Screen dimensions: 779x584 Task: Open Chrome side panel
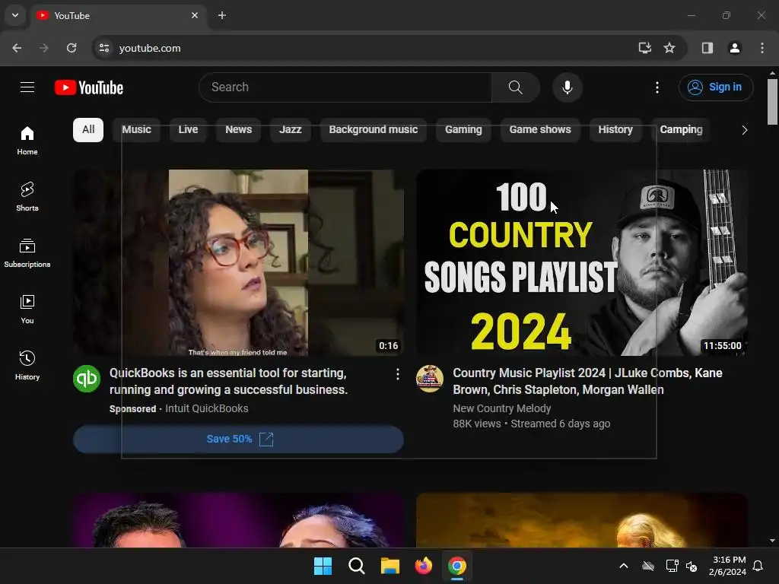click(707, 48)
